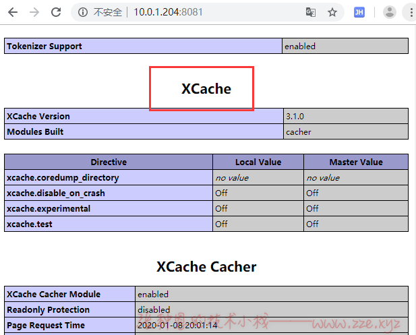Select the xcache.test directive
416x335 pixels.
pos(30,224)
